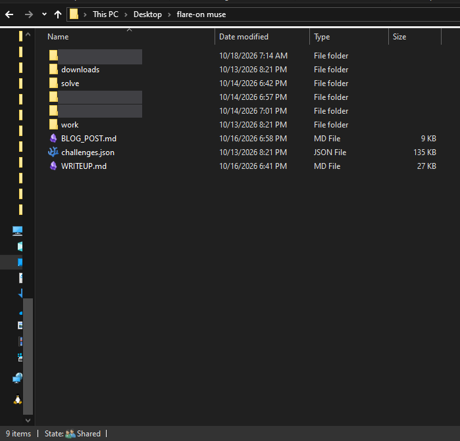
Task: Click the 135 KB size value
Action: [x=425, y=152]
